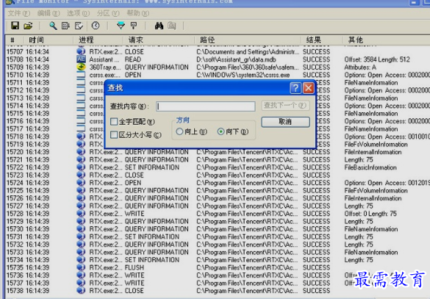
Task: Click the 路径 column header
Action: (x=248, y=40)
